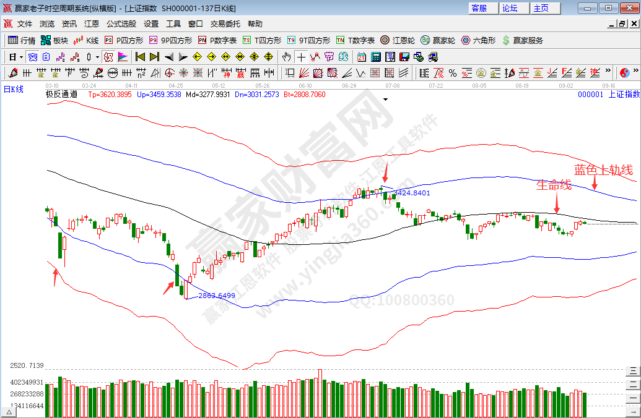Select the hand pan tool
This screenshot has width=641, height=418.
click(x=286, y=57)
